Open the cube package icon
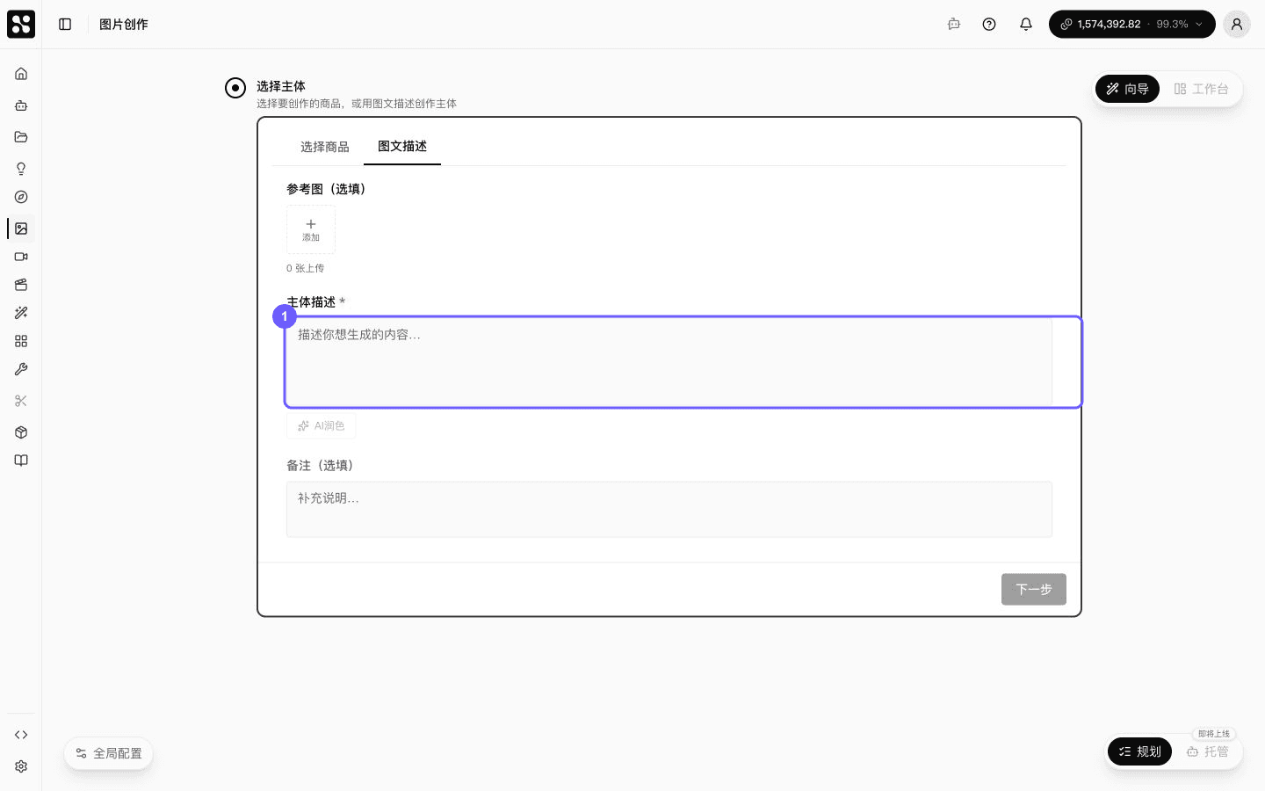The height and width of the screenshot is (791, 1265). (21, 432)
